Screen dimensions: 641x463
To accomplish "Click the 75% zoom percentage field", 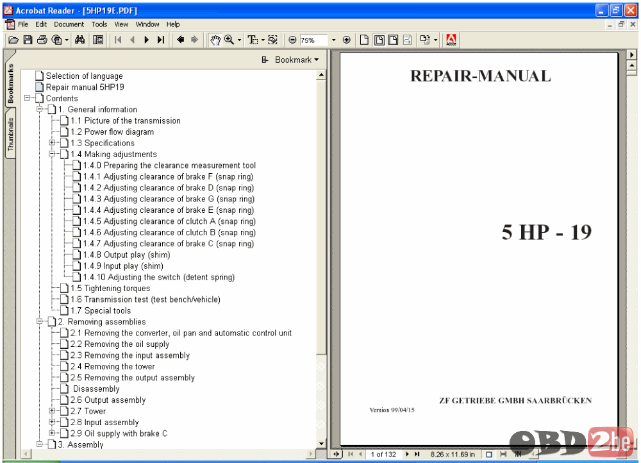I will coord(313,40).
